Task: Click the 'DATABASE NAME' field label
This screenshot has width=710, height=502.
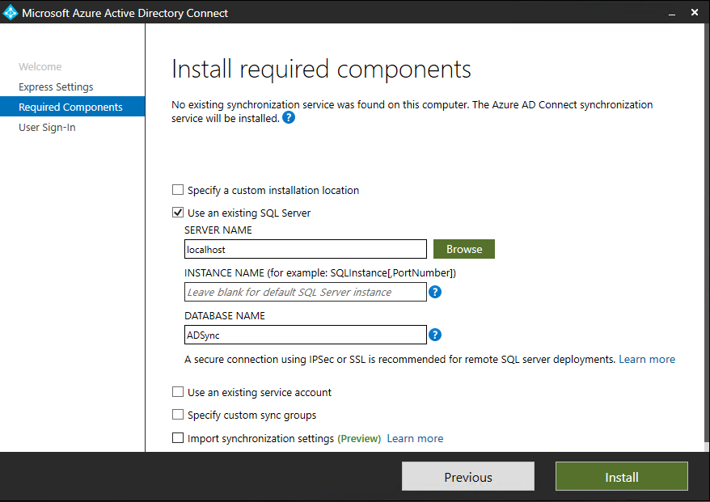Action: point(225,315)
